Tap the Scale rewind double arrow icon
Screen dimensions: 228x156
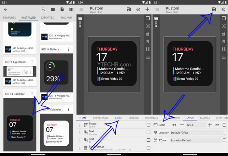point(174,125)
